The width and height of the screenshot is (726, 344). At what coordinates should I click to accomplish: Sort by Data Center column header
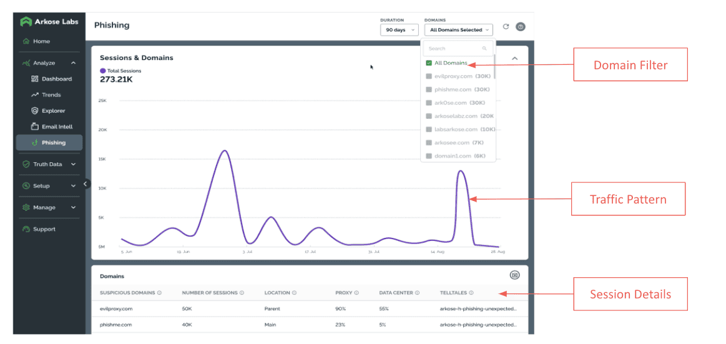click(x=396, y=293)
